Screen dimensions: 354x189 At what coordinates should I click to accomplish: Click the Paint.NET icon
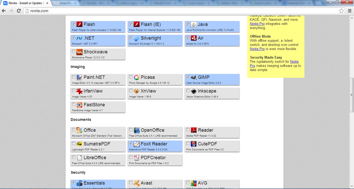[79, 77]
